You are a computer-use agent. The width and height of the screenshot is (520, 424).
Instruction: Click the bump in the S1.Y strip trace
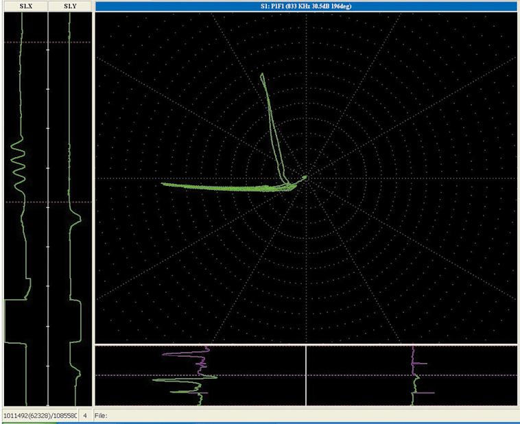[x=78, y=221]
